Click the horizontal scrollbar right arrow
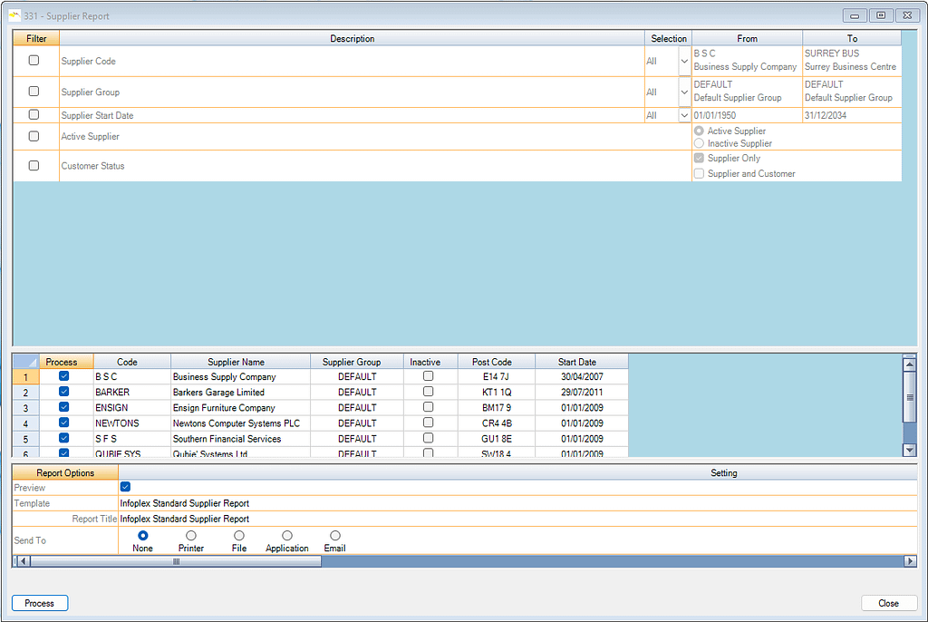This screenshot has height=622, width=928. [x=910, y=561]
